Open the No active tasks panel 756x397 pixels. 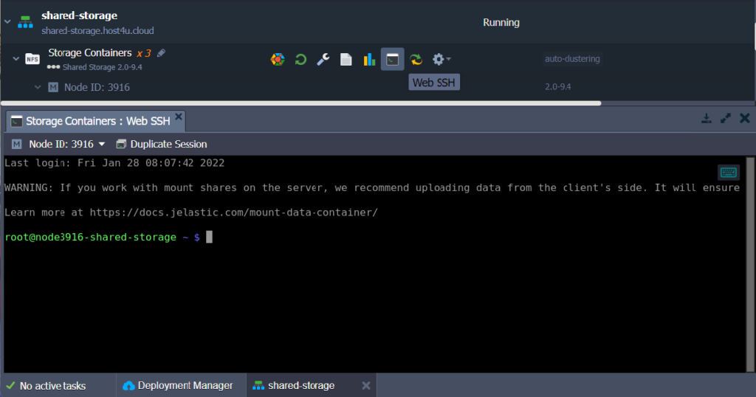(47, 386)
